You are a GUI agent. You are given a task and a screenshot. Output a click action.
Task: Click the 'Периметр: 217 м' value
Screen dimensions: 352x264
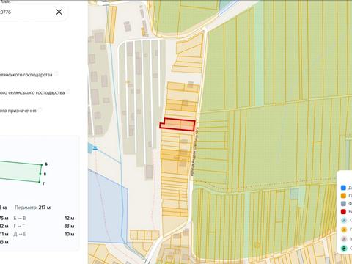coord(33,208)
